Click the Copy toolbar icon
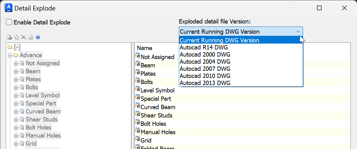The height and width of the screenshot is (149, 357). pos(16,37)
